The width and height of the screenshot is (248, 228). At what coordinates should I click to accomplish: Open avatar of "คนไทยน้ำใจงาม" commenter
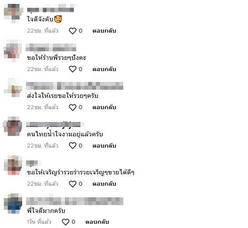click(13, 126)
